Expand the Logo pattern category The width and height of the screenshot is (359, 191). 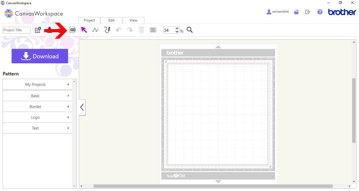pos(37,117)
